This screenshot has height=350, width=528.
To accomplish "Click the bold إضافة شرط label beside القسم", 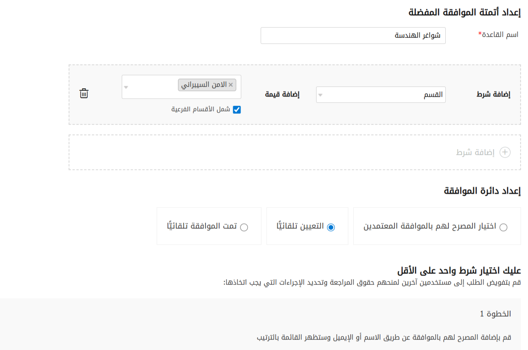I will coord(493,94).
